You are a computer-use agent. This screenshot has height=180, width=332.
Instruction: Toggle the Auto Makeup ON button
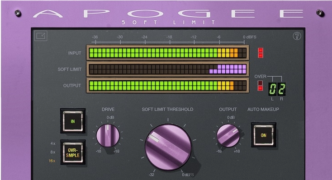coord(263,135)
